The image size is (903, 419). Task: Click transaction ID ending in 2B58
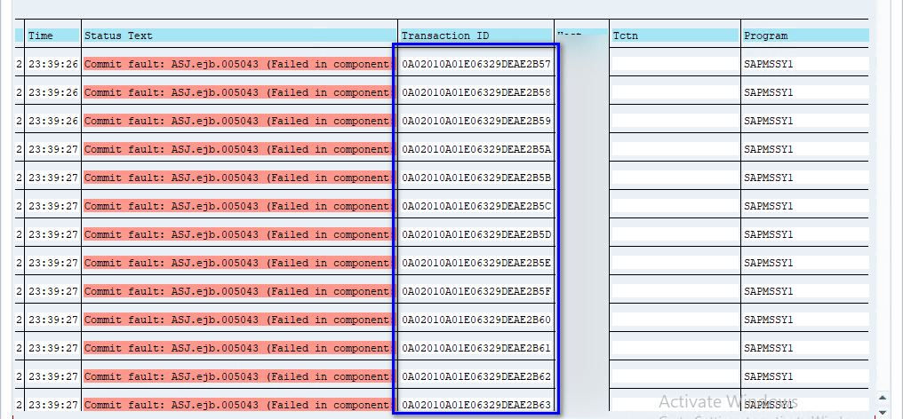(x=476, y=92)
